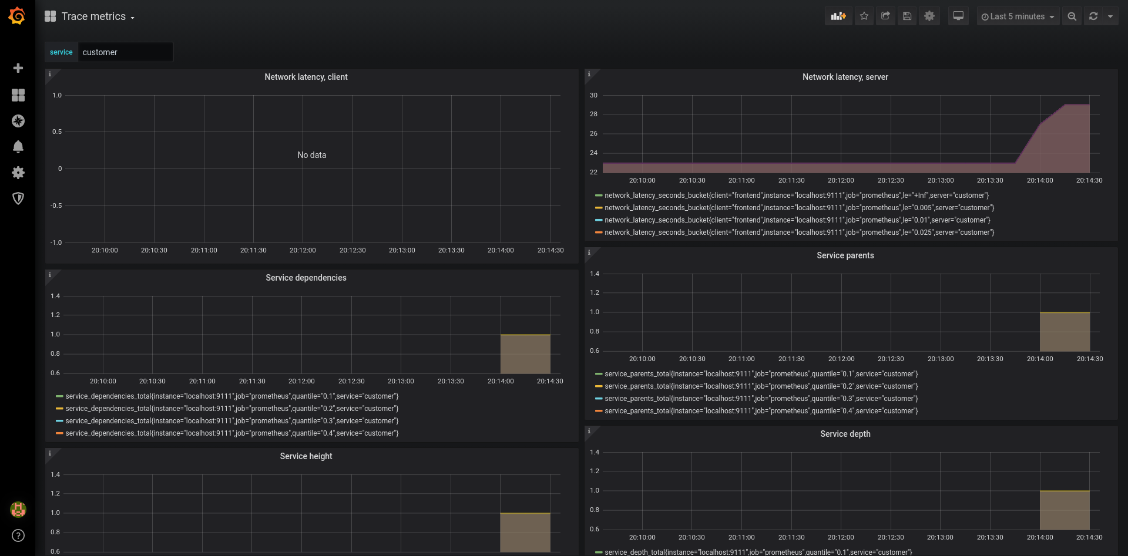
Task: Cycle view mode with monitor icon
Action: [958, 16]
